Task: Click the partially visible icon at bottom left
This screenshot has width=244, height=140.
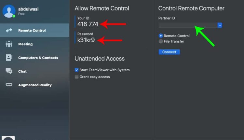Action: click(x=8, y=138)
